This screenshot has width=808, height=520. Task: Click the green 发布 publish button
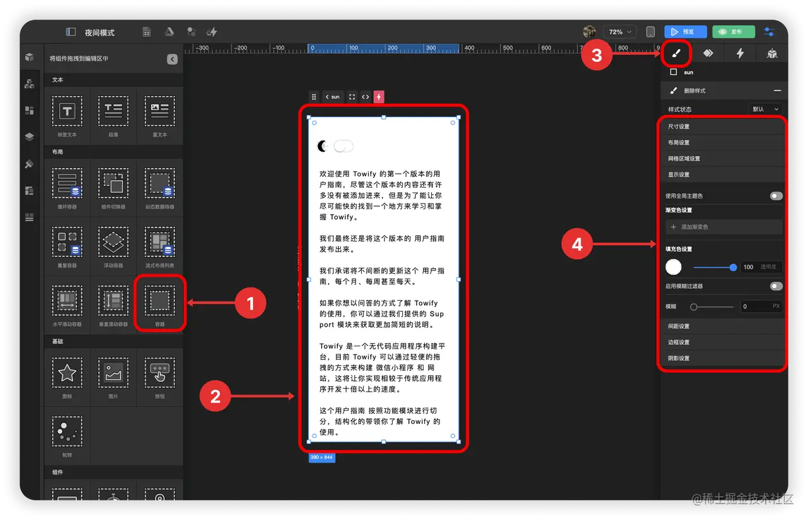(734, 32)
